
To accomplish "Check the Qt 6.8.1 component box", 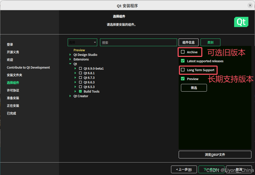I will pos(80,73).
